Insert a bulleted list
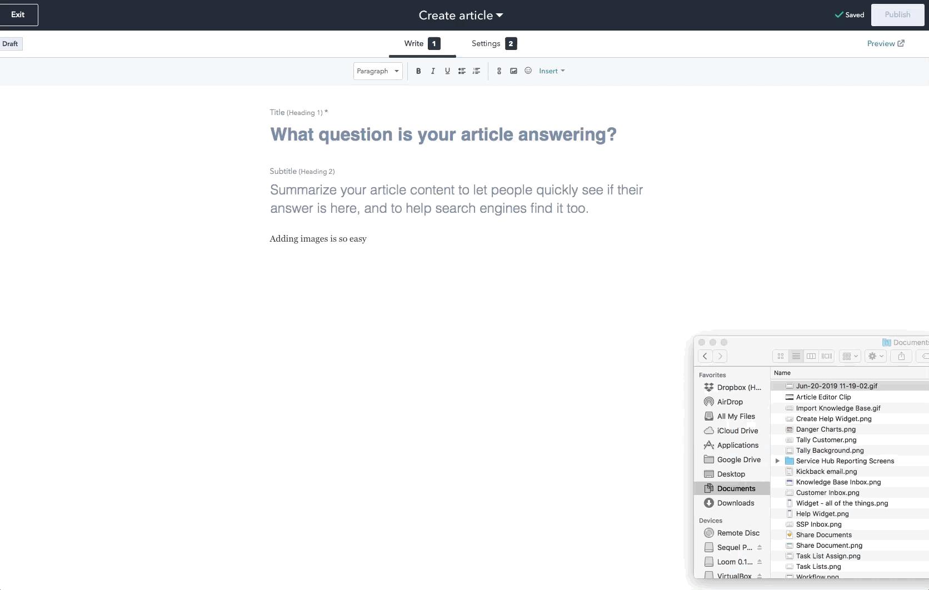 click(x=462, y=71)
